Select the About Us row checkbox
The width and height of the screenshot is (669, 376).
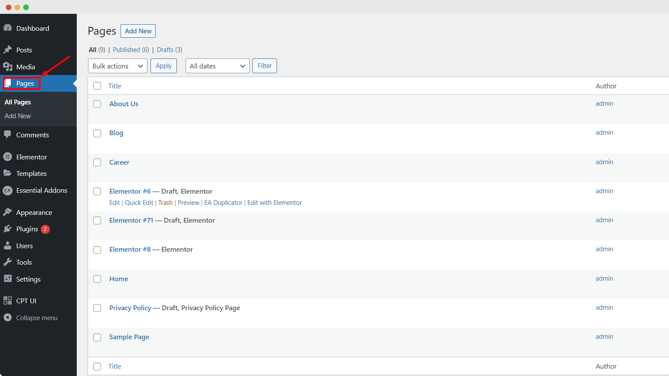click(97, 104)
